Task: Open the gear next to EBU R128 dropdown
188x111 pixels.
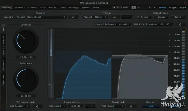Action: 180,25
